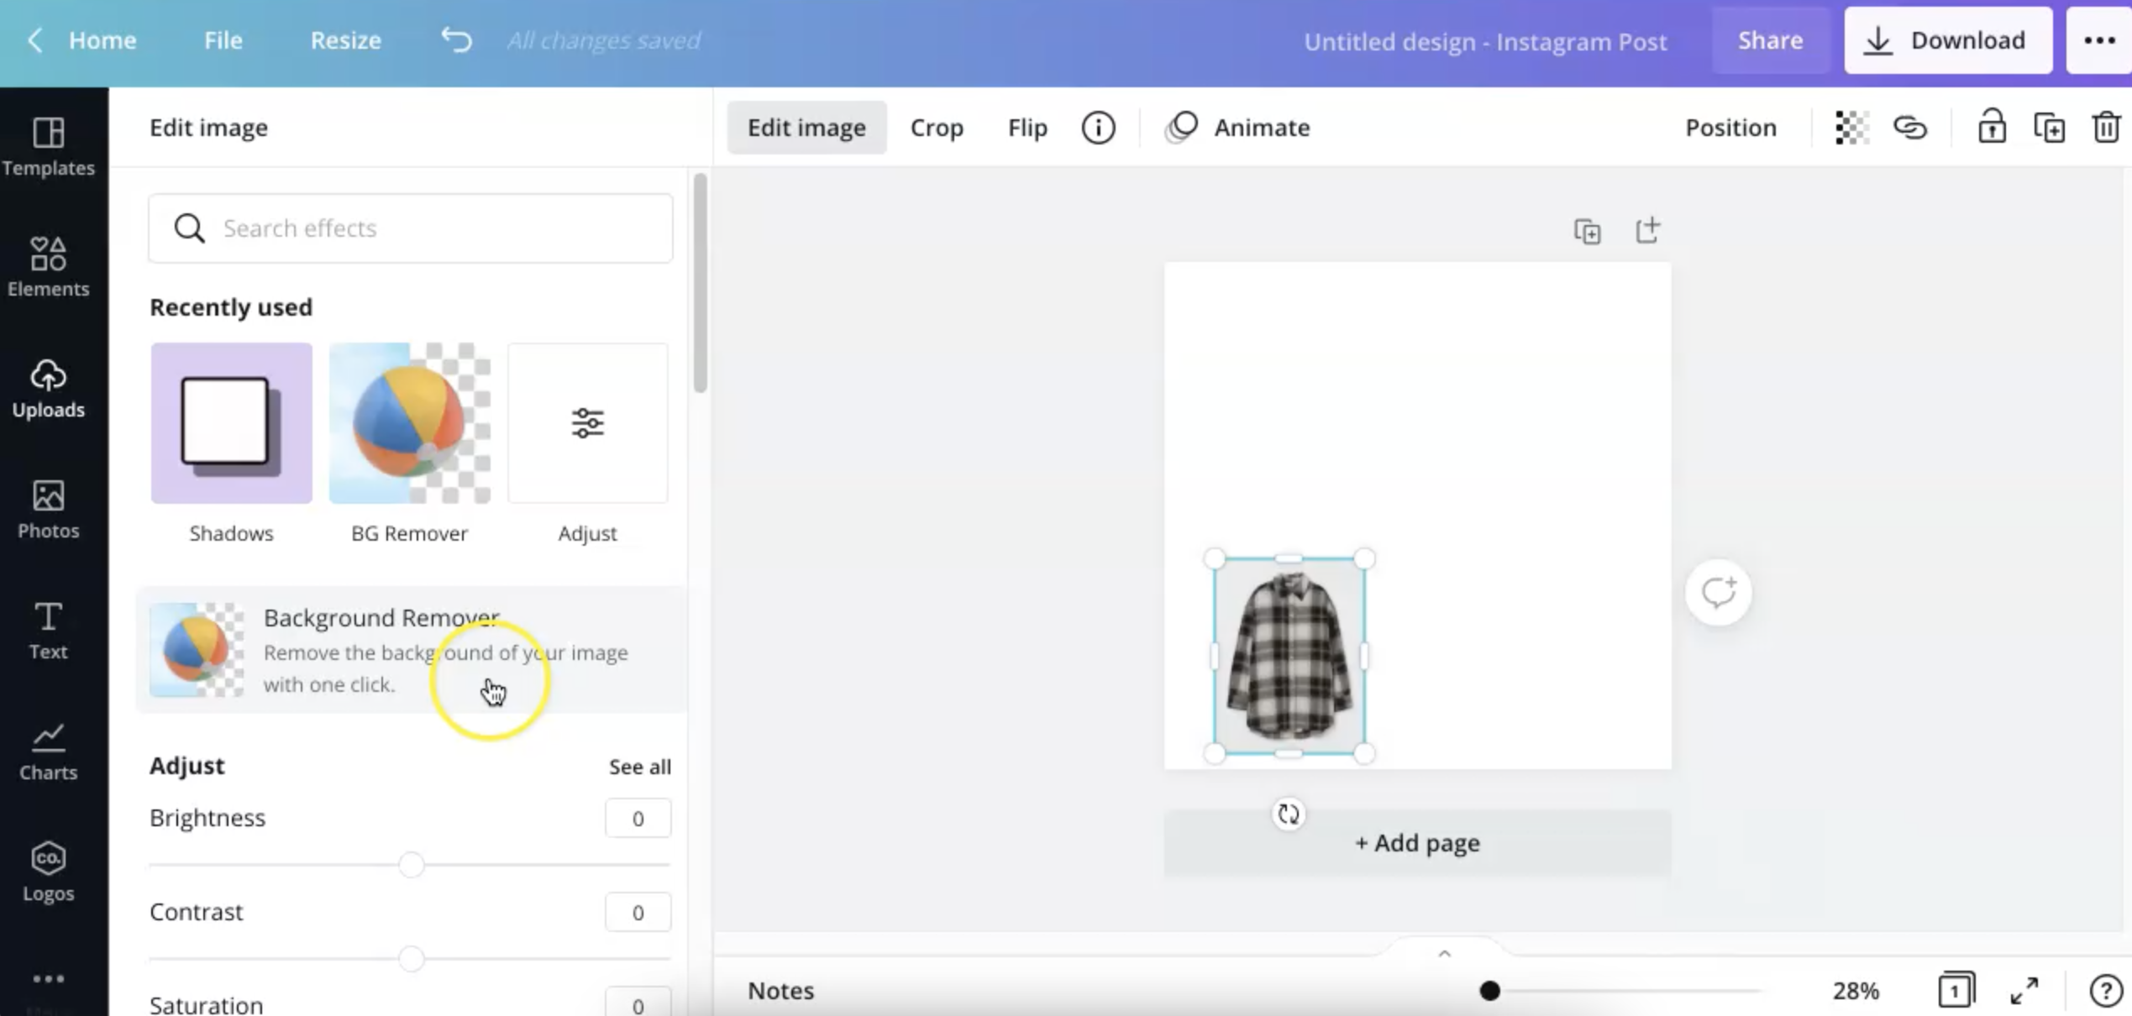The height and width of the screenshot is (1016, 2132).
Task: Select the Crop option
Action: tap(937, 128)
